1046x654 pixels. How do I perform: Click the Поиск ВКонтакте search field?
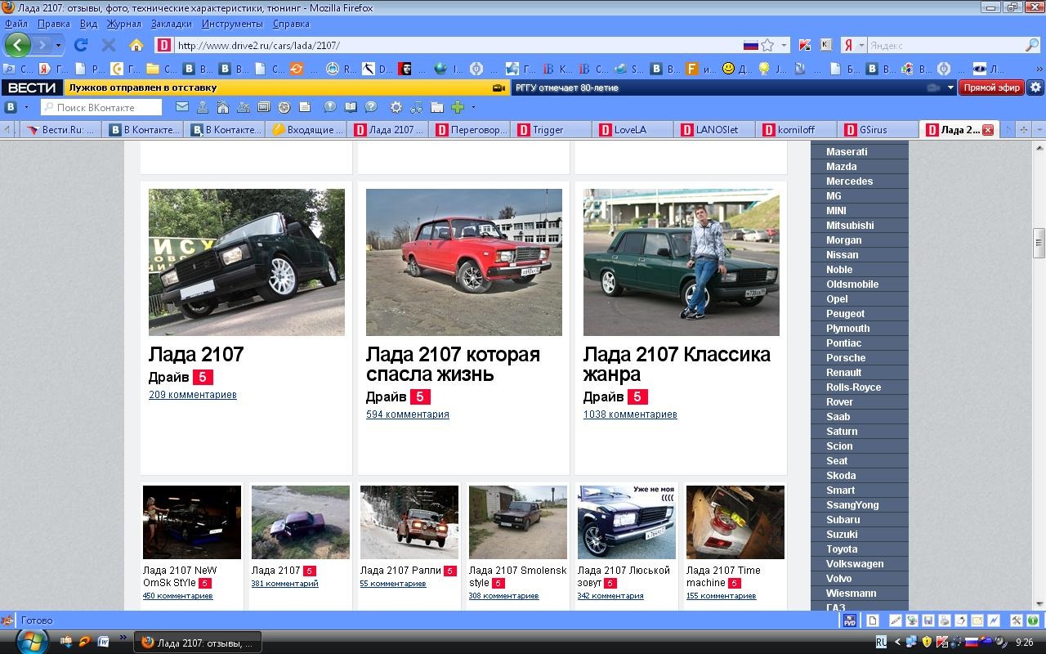[101, 107]
